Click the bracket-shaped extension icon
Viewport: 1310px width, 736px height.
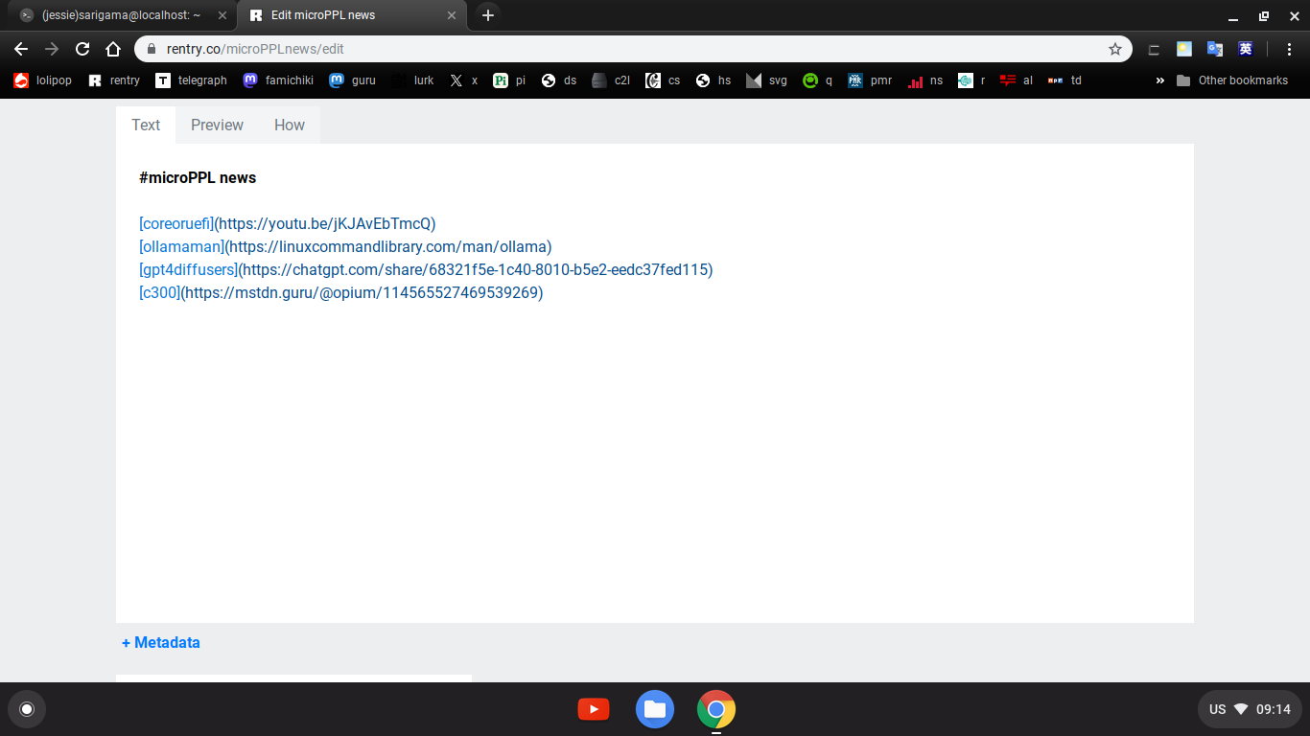[x=1154, y=49]
